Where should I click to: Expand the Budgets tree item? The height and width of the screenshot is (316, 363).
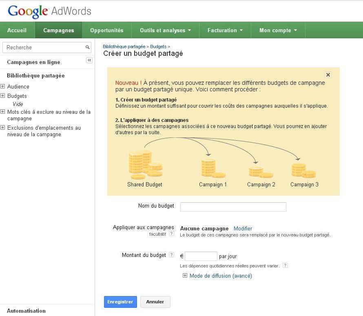pos(3,96)
